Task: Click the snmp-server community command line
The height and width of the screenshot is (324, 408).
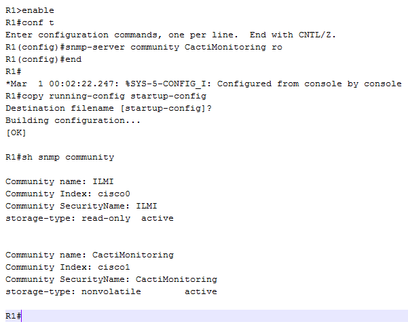Action: [144, 47]
